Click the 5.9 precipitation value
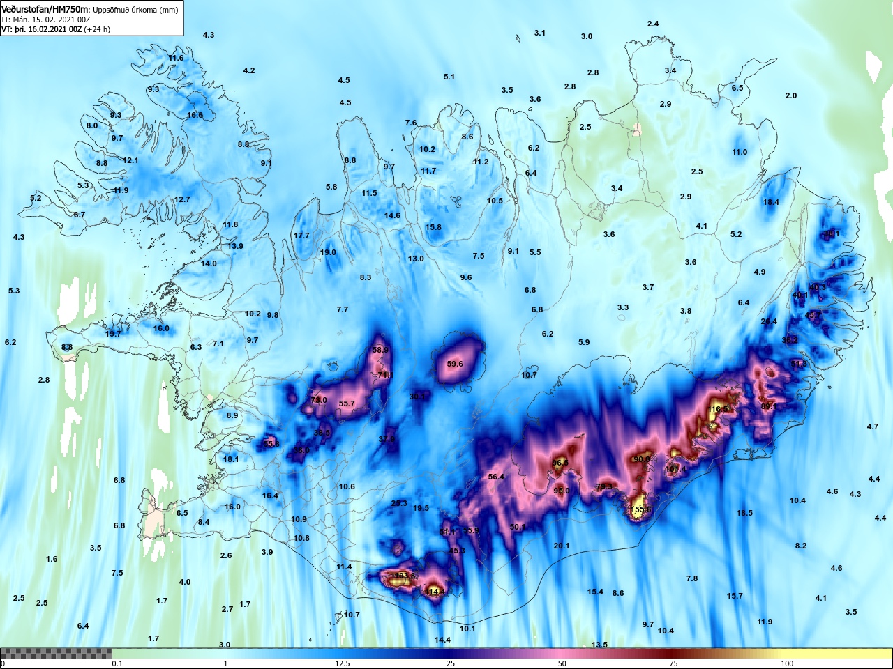The image size is (893, 669). [584, 342]
